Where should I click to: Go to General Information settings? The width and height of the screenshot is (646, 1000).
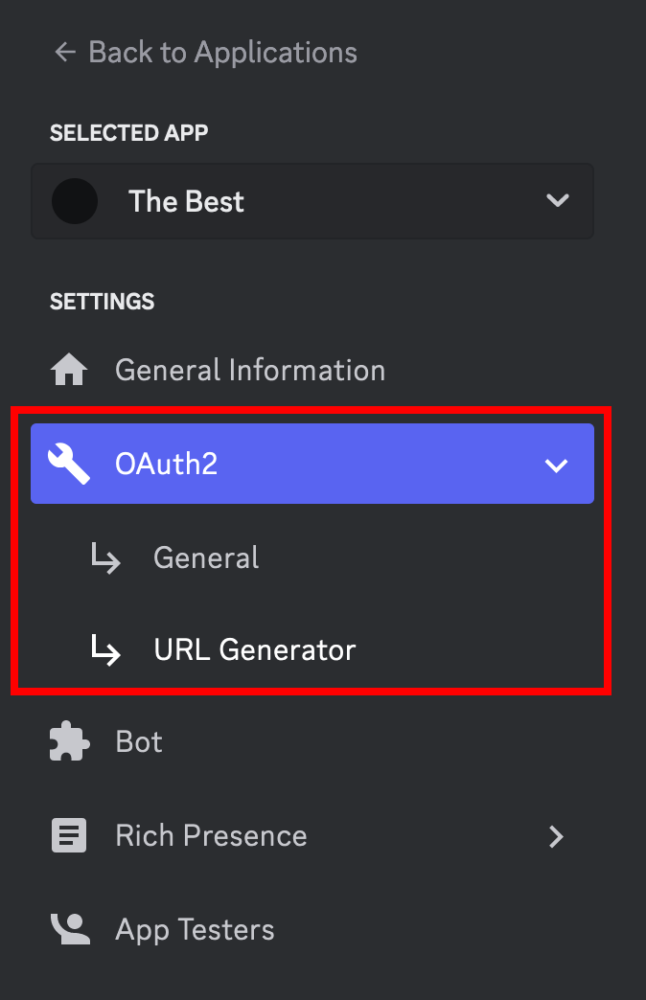[250, 370]
